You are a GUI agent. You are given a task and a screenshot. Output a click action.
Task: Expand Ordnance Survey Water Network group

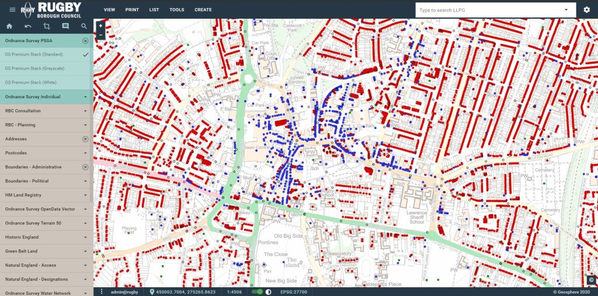click(x=85, y=293)
